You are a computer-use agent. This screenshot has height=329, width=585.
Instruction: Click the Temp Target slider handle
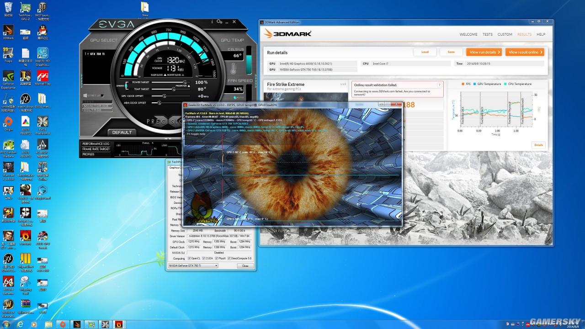click(x=173, y=89)
